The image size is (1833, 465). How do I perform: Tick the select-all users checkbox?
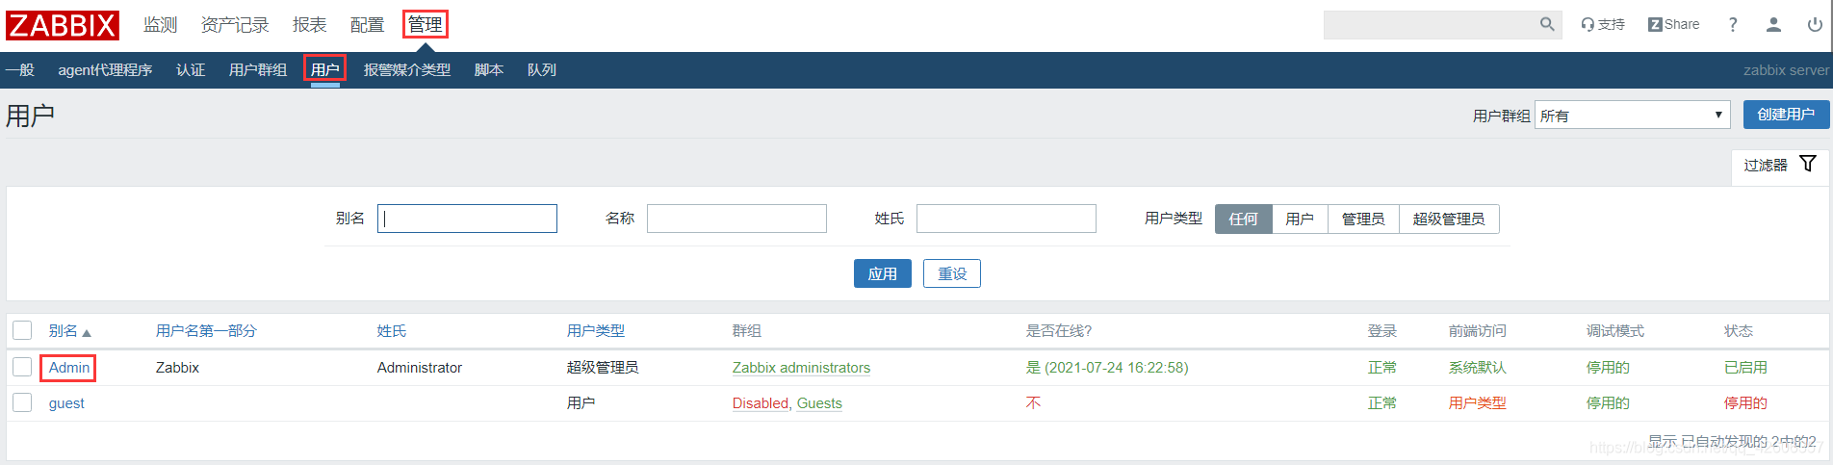tap(22, 330)
